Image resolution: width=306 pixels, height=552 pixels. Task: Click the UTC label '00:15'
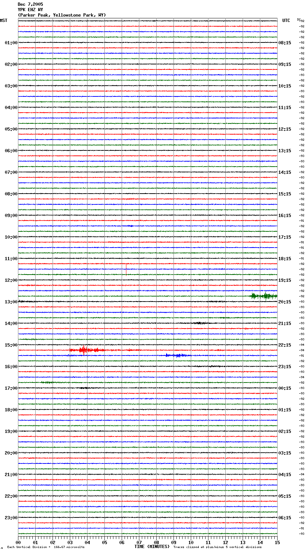(x=285, y=388)
